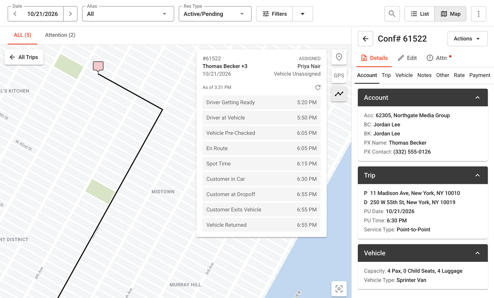Click the date field 10/21/2026

pos(42,14)
